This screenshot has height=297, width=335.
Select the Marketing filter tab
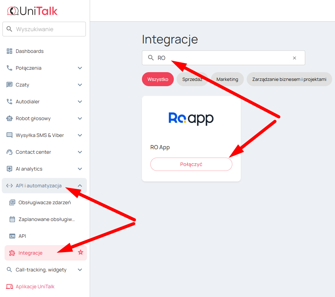[227, 79]
